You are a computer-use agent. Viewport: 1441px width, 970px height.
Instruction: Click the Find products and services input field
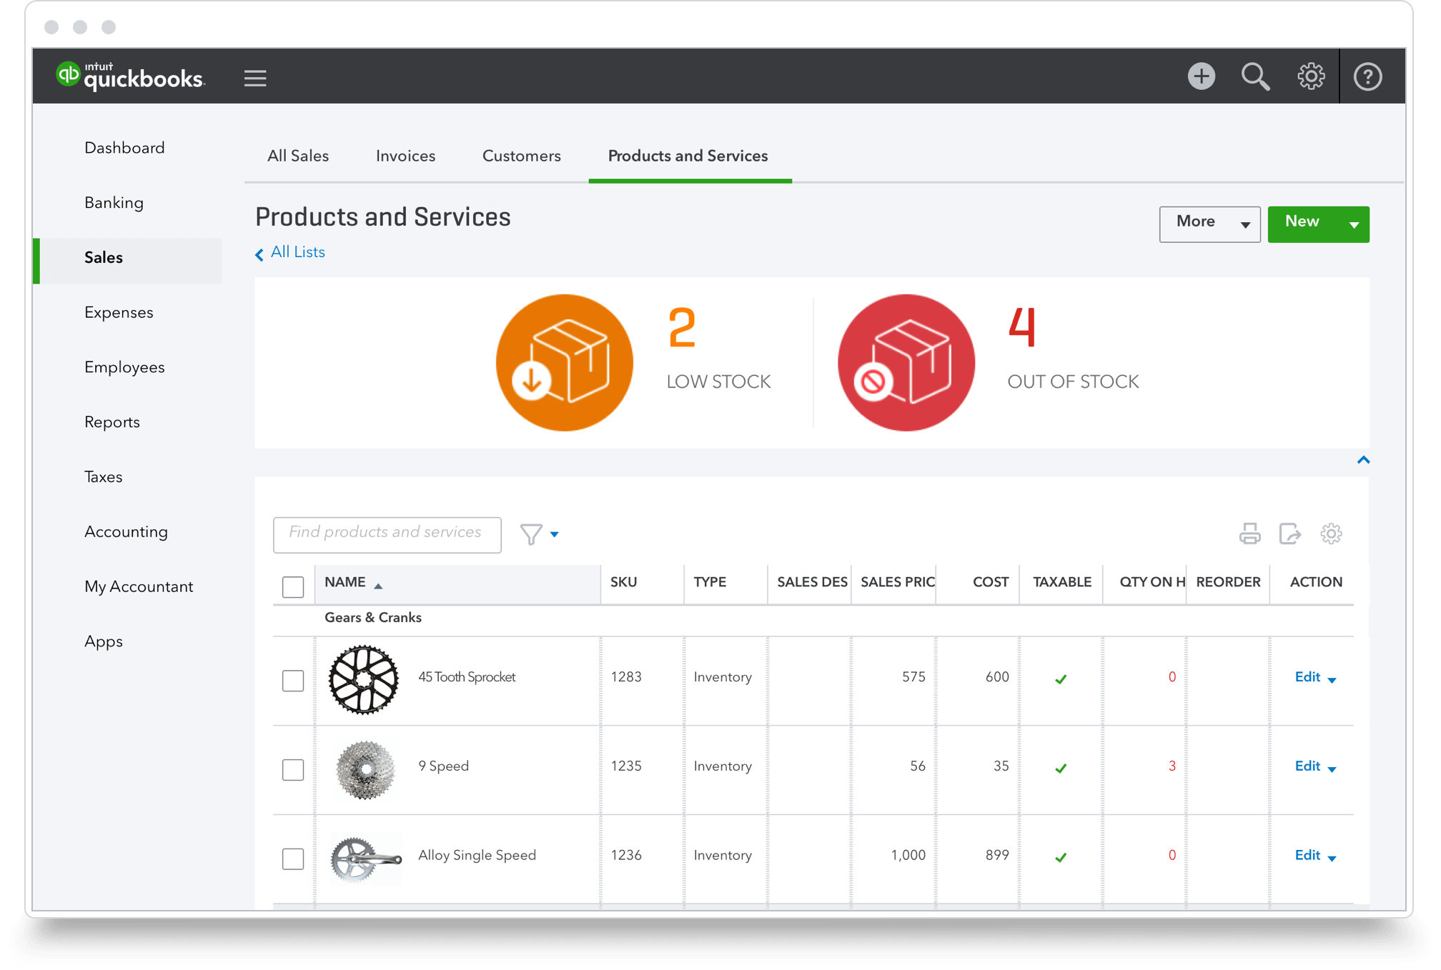(387, 533)
